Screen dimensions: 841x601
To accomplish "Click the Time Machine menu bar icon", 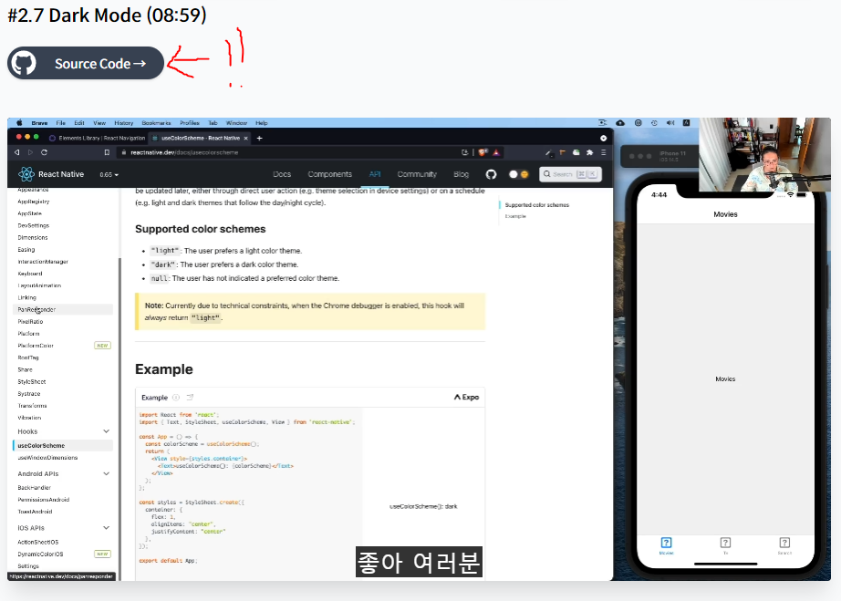I will click(654, 123).
